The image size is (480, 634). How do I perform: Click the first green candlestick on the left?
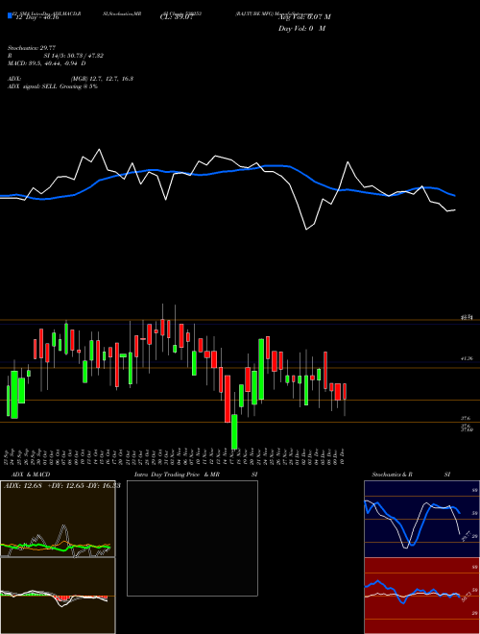[8, 401]
